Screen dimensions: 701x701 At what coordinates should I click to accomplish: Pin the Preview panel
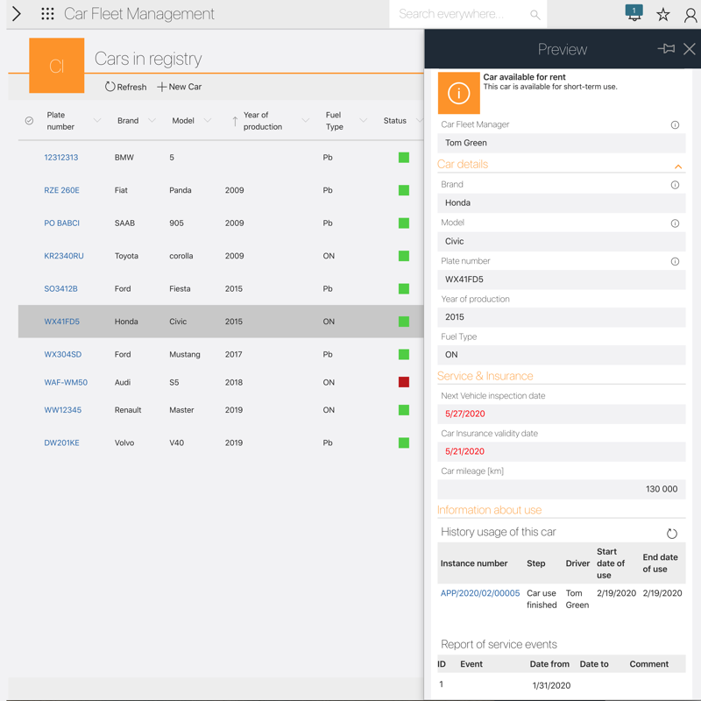[666, 49]
